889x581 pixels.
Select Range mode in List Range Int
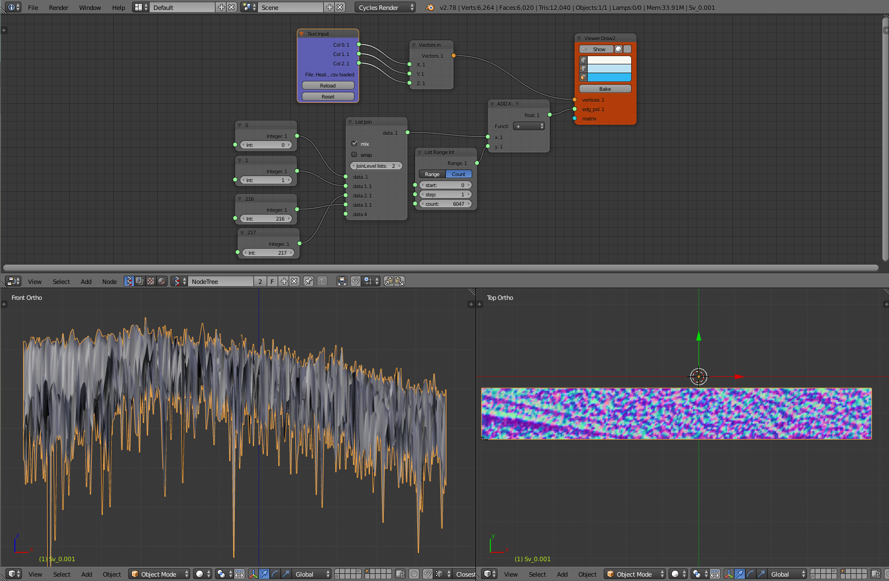point(432,174)
